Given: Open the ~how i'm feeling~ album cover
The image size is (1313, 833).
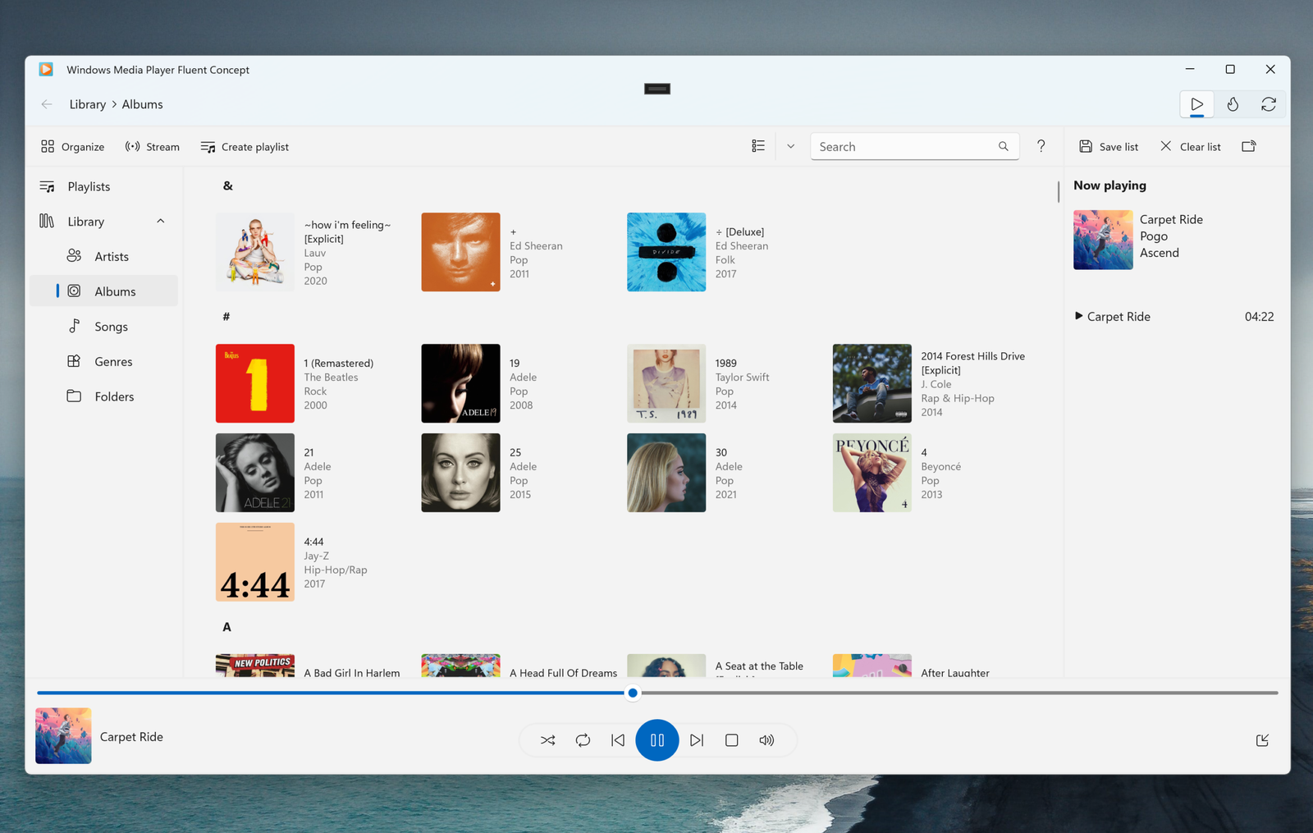Looking at the screenshot, I should tap(255, 252).
